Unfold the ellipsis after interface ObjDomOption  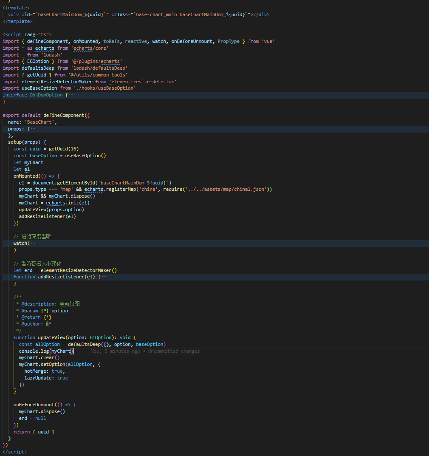(x=71, y=95)
